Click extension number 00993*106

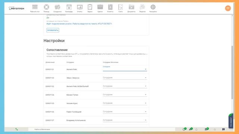point(50,112)
